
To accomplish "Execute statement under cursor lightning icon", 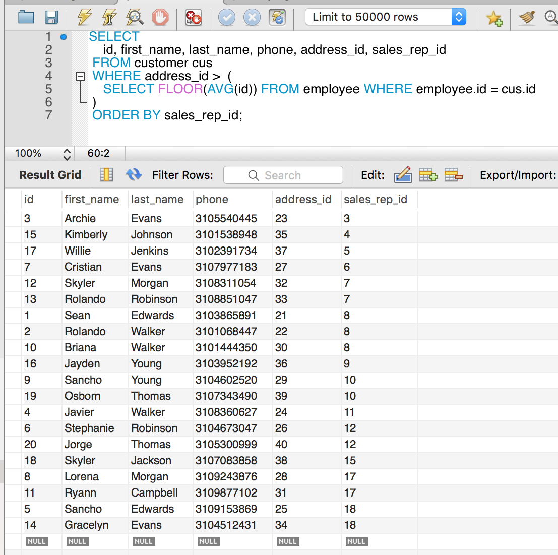I will tap(109, 17).
